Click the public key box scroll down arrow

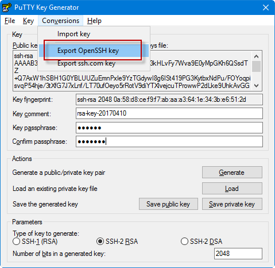[x=256, y=86]
